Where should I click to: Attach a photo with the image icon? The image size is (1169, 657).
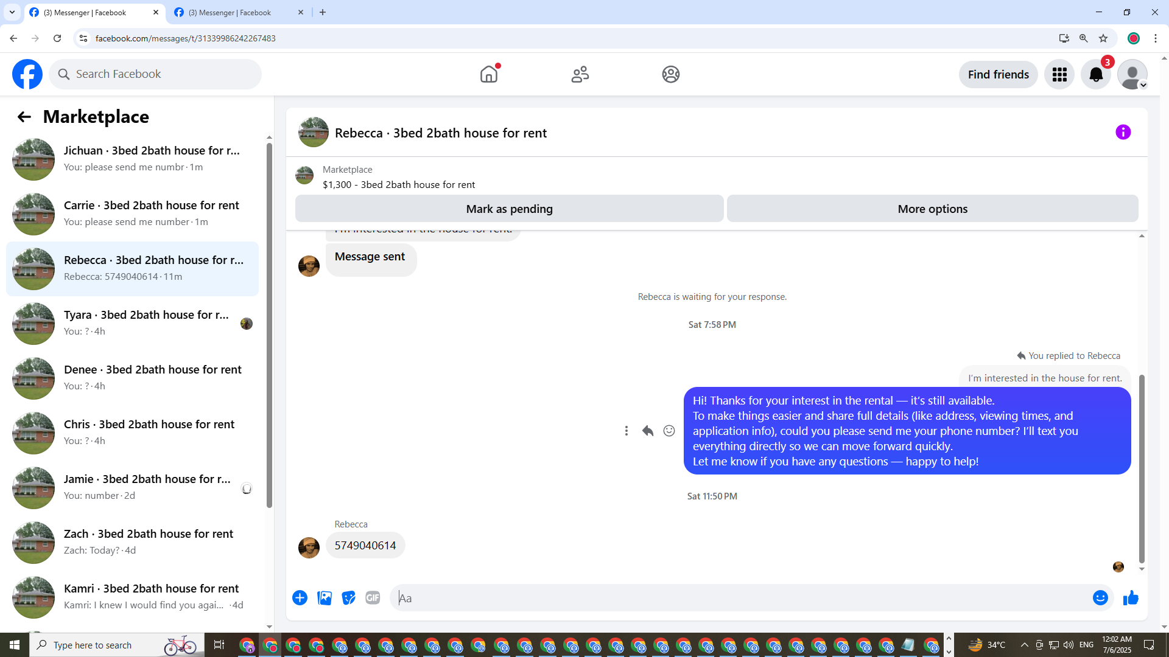pyautogui.click(x=325, y=598)
